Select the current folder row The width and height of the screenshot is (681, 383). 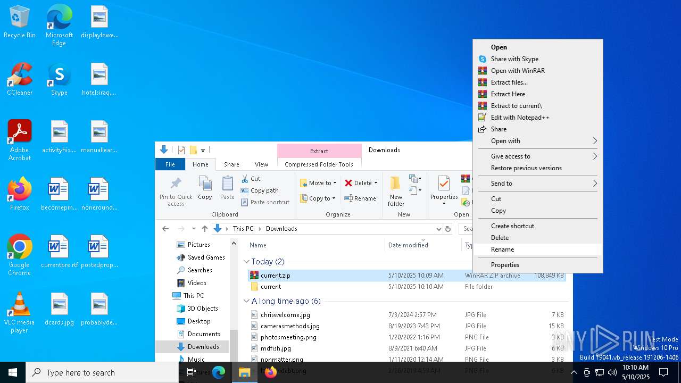tap(407, 287)
